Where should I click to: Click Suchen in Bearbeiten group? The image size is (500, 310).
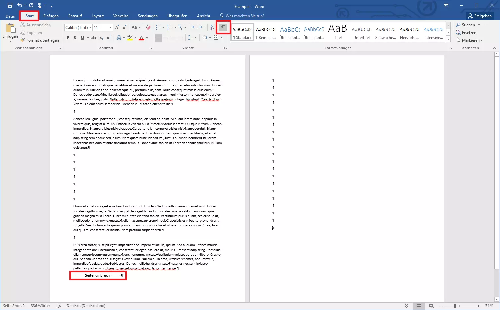pyautogui.click(x=468, y=25)
